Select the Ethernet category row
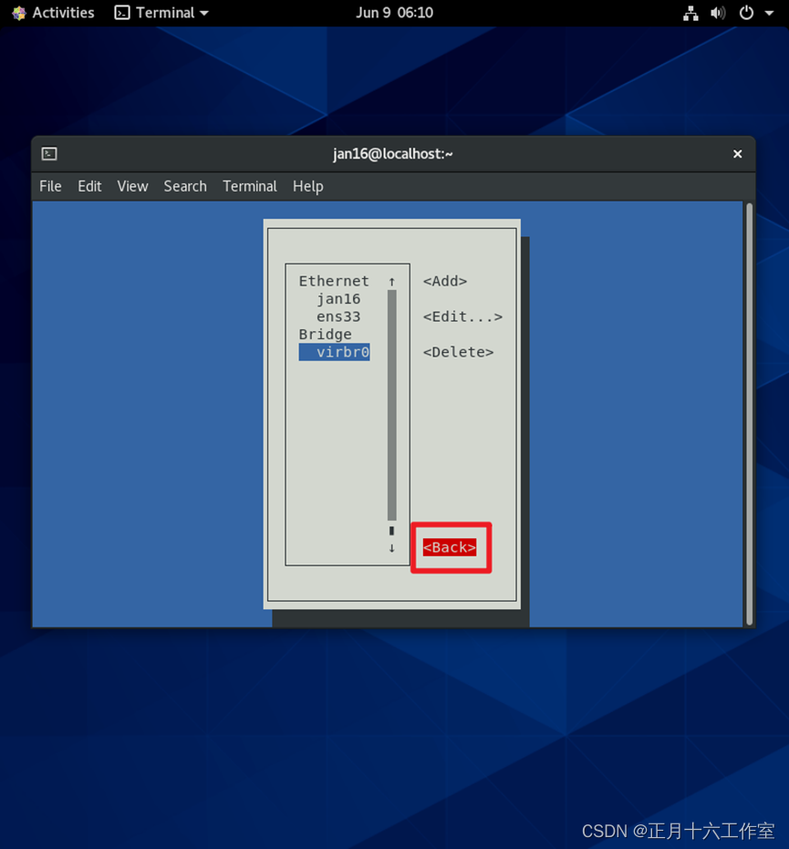This screenshot has width=789, height=849. click(334, 281)
